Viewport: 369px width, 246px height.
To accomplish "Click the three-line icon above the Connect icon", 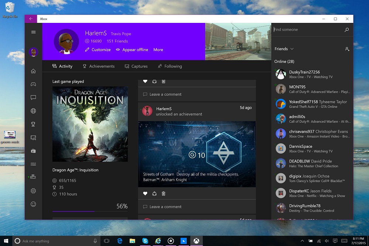I will [x=34, y=164].
